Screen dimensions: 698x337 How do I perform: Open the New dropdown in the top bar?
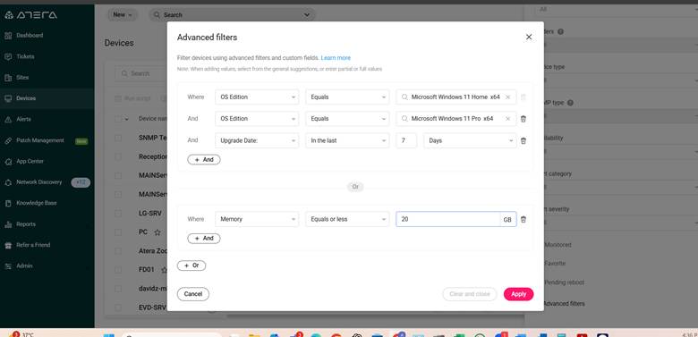point(123,14)
